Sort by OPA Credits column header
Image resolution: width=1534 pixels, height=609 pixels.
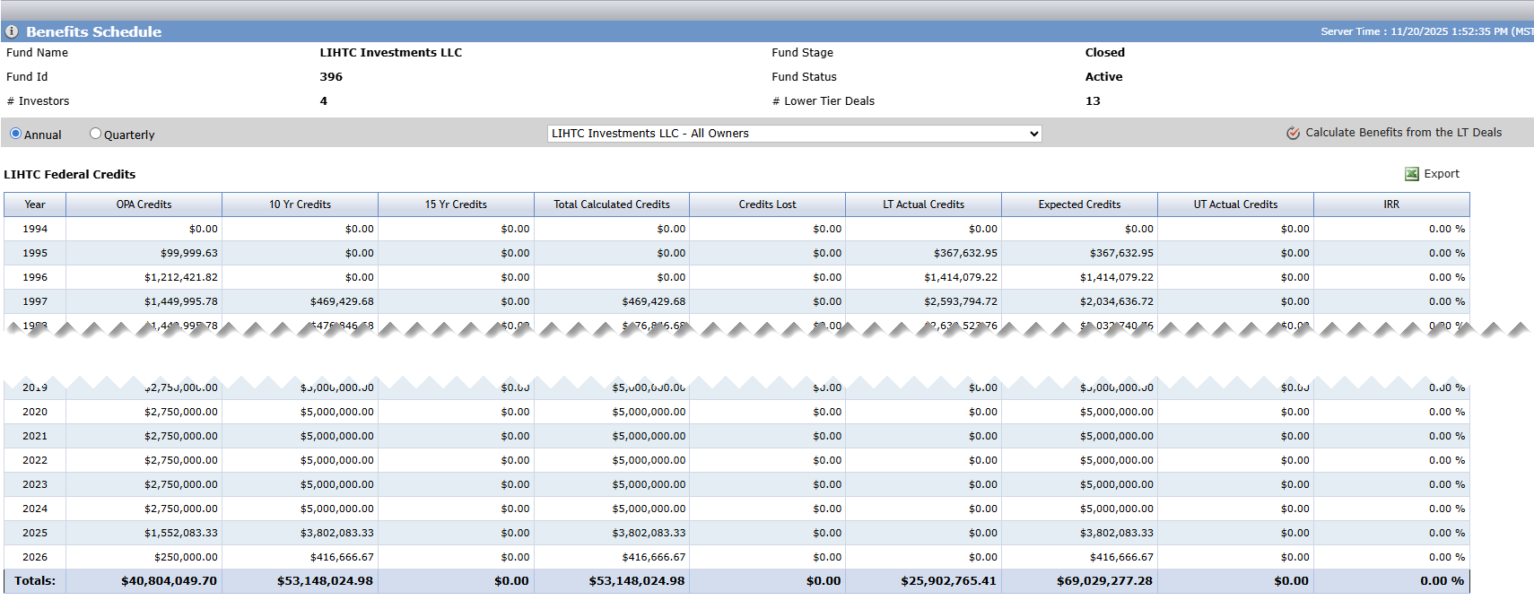pyautogui.click(x=144, y=204)
